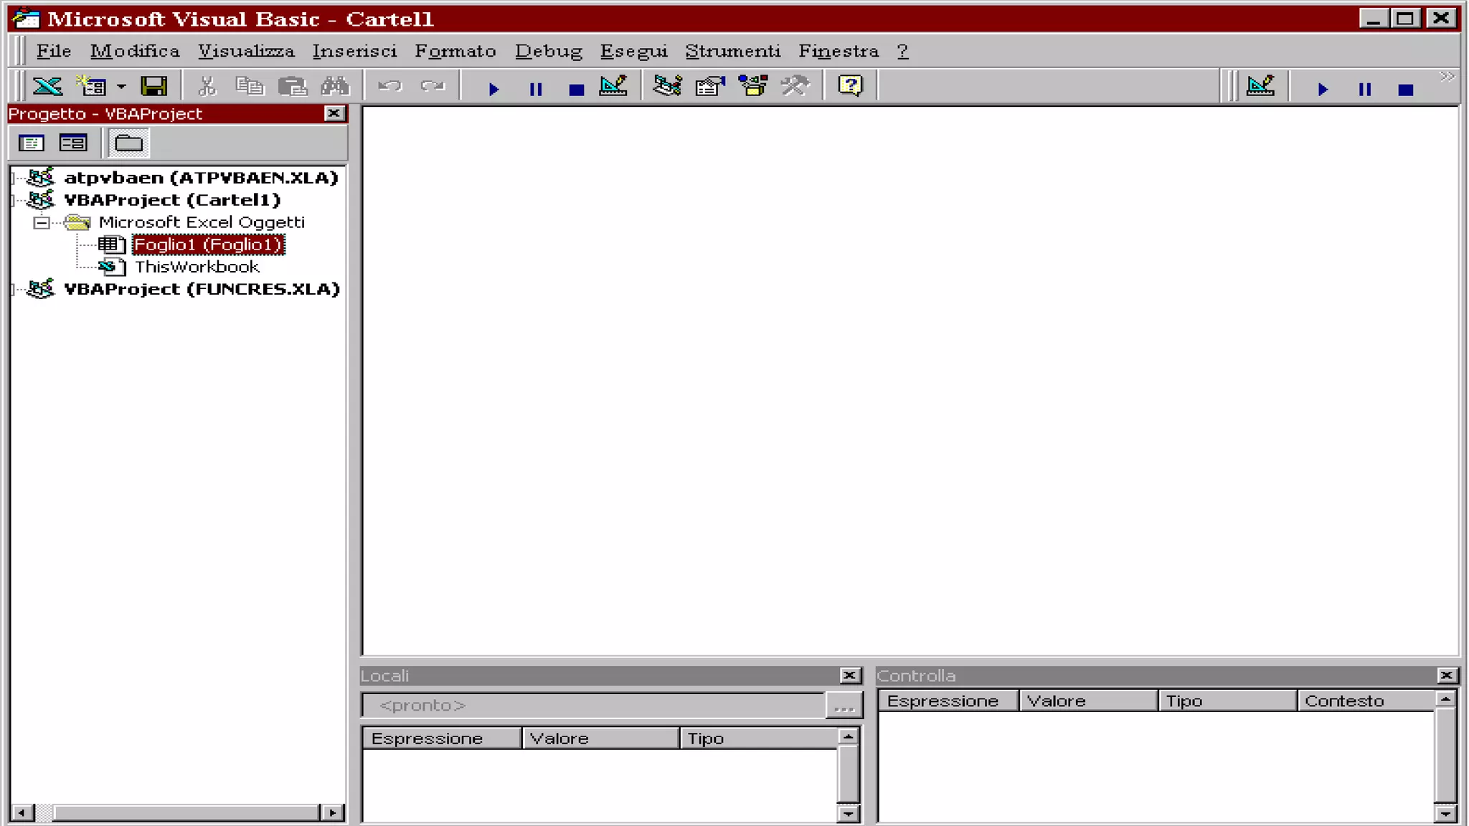This screenshot has height=826, width=1469.
Task: Select ThisWorkbook in the project tree
Action: click(x=197, y=267)
